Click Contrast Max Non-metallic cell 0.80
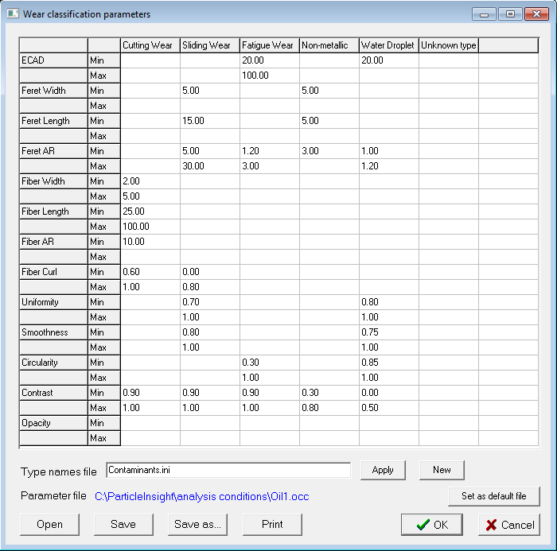 click(x=329, y=408)
